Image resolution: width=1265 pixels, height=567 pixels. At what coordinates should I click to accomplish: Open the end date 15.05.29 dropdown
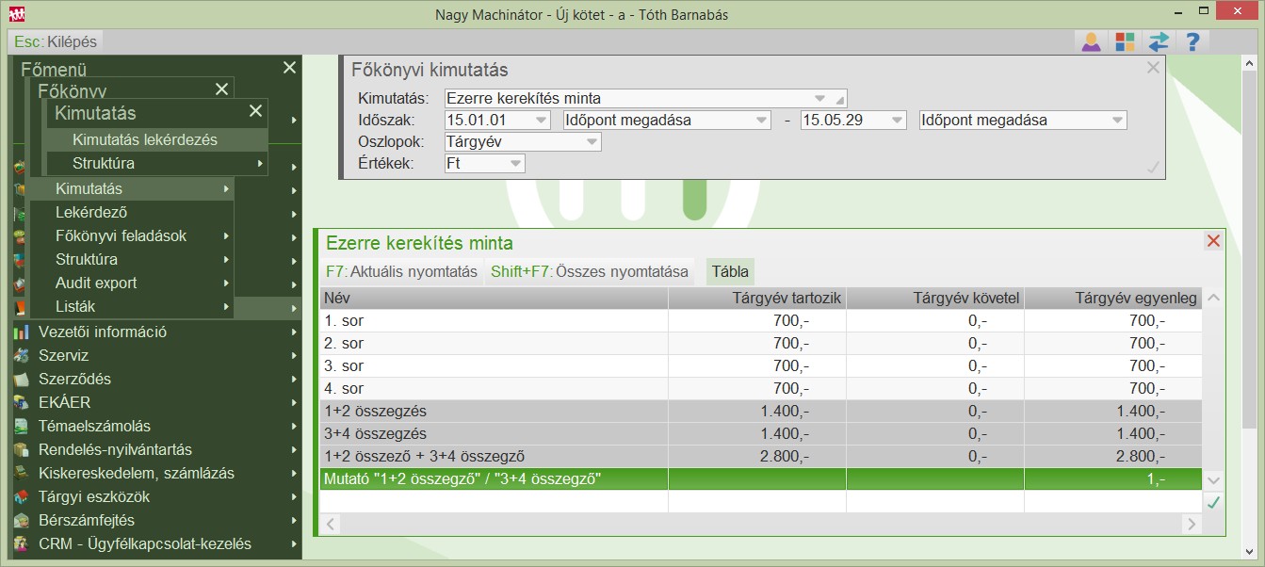click(x=896, y=121)
